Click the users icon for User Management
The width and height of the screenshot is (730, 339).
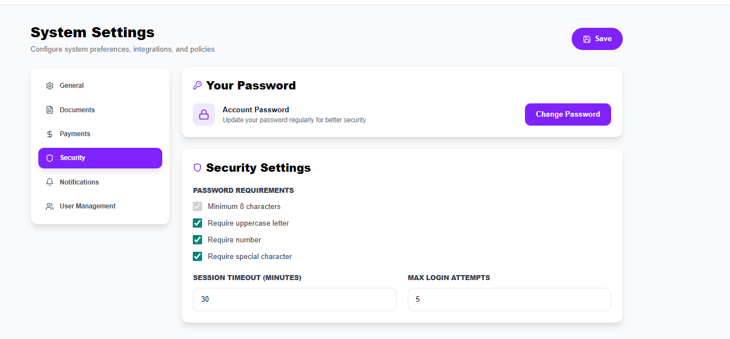pos(49,206)
